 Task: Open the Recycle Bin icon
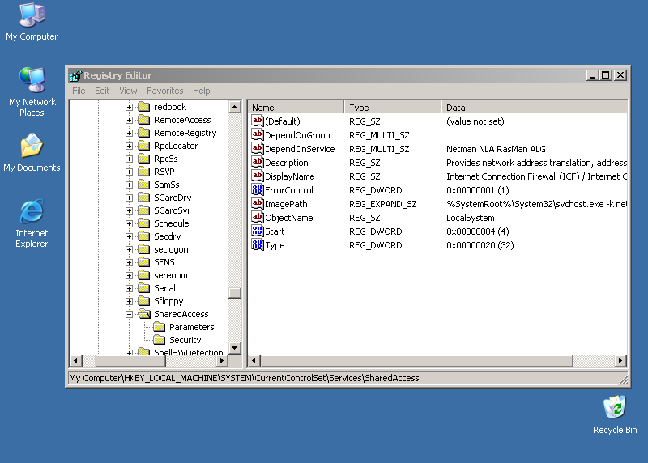615,414
